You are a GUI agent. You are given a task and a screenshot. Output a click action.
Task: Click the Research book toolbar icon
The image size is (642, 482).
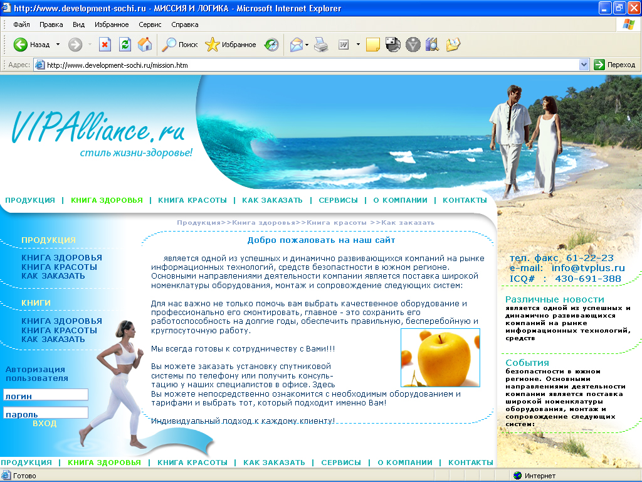click(x=433, y=45)
